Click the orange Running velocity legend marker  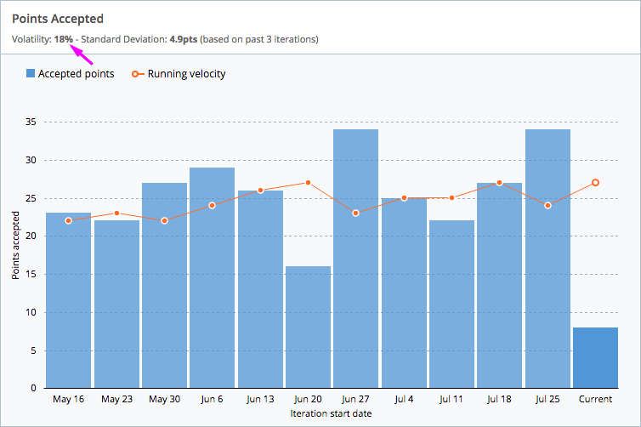[x=138, y=74]
